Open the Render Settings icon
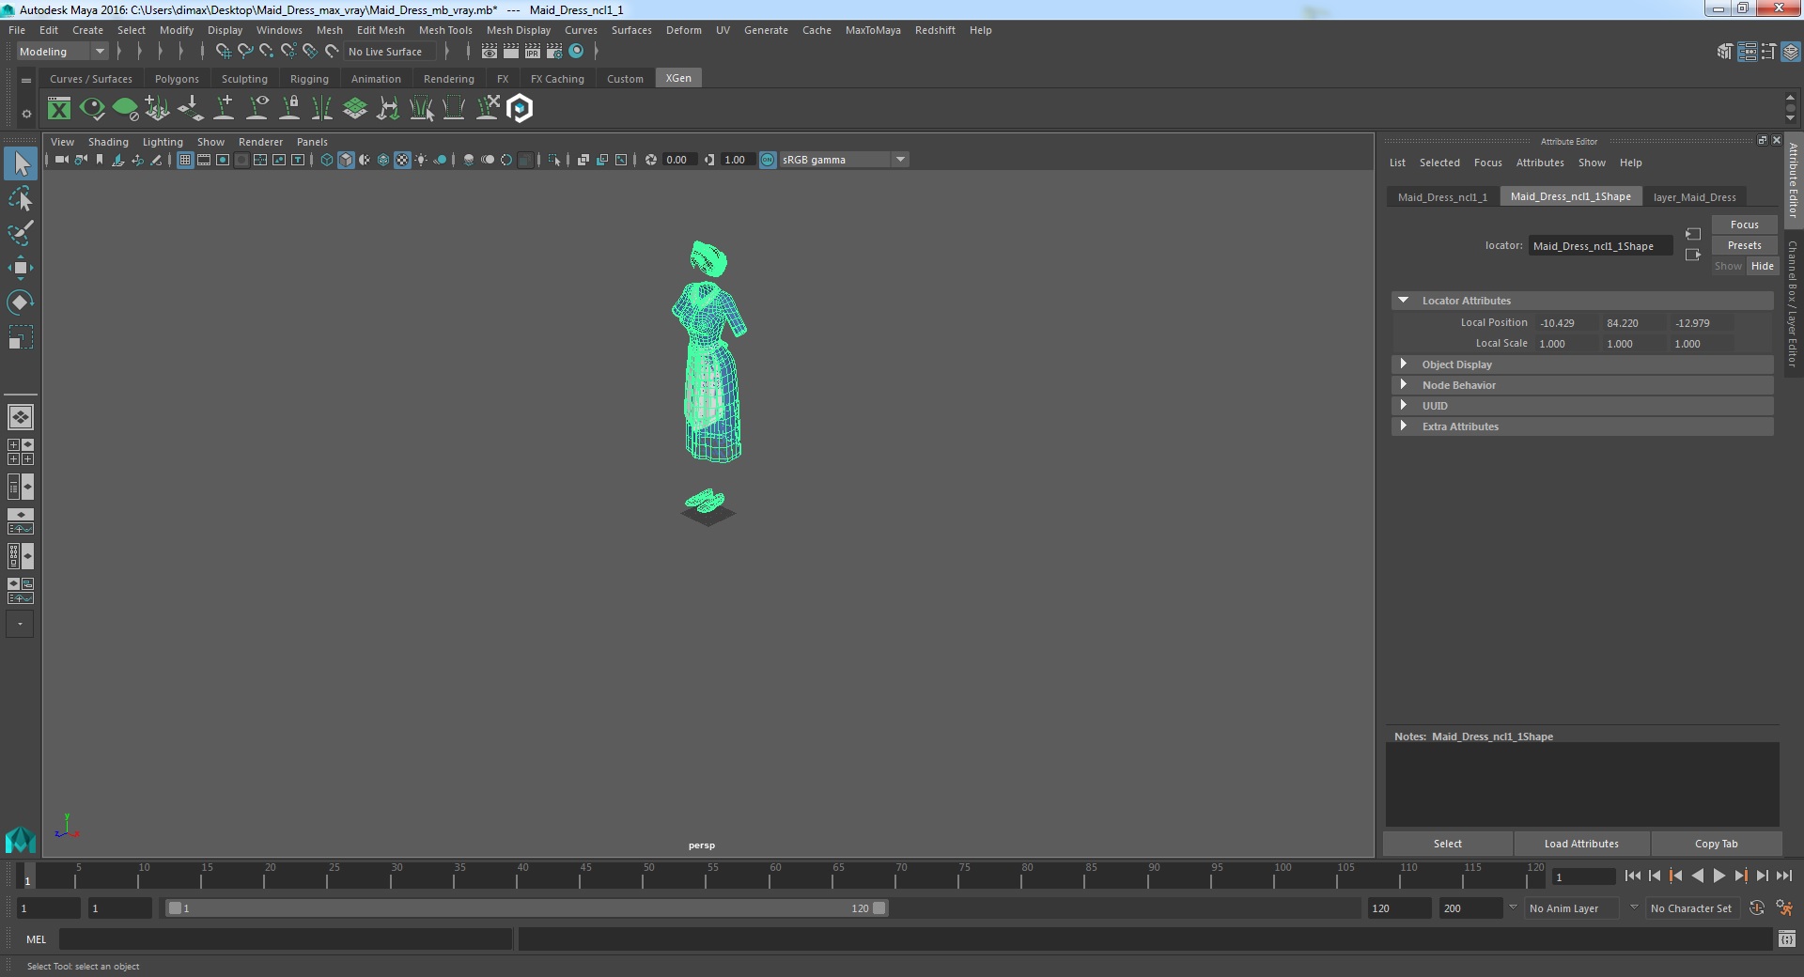The height and width of the screenshot is (977, 1804). [x=554, y=52]
